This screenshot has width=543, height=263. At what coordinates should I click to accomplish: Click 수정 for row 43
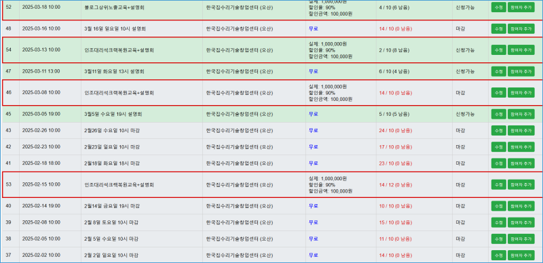click(499, 130)
